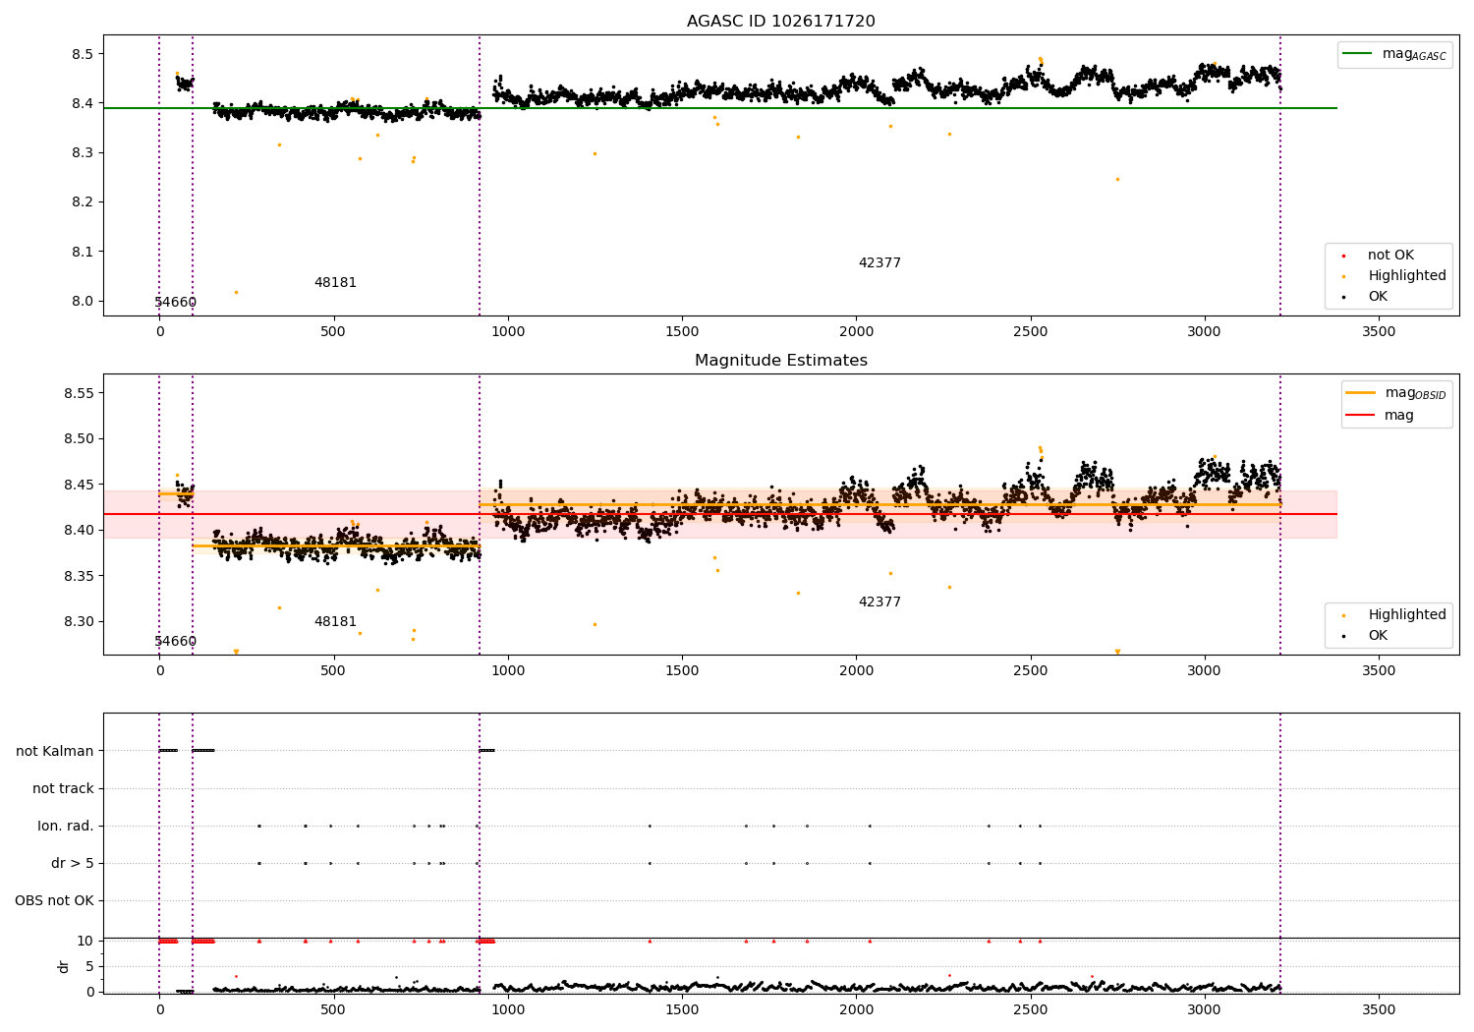The image size is (1474, 1032).
Task: Click the not OK legend entry in the top plot
Action: click(x=1390, y=256)
